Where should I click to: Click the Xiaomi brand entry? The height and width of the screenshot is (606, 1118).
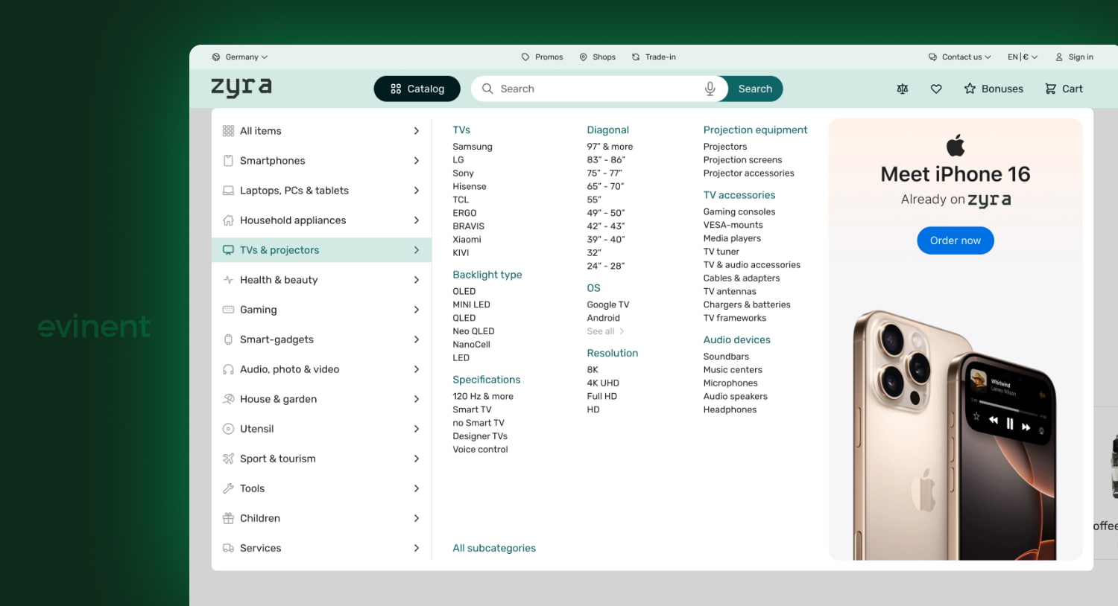point(467,239)
